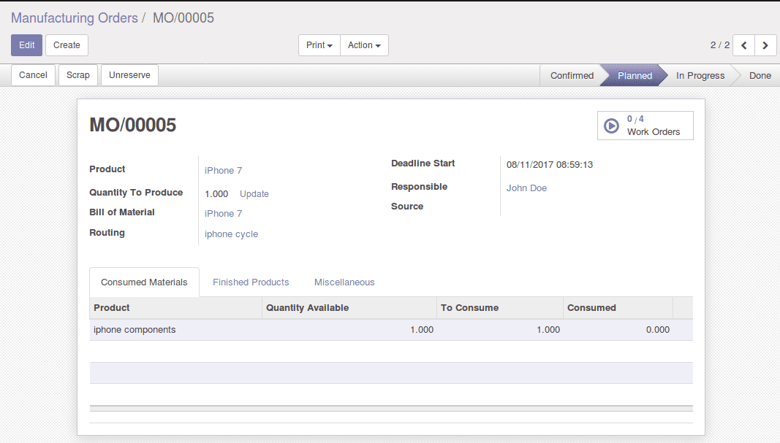
Task: Open the iphone cycle routing link
Action: coord(231,234)
